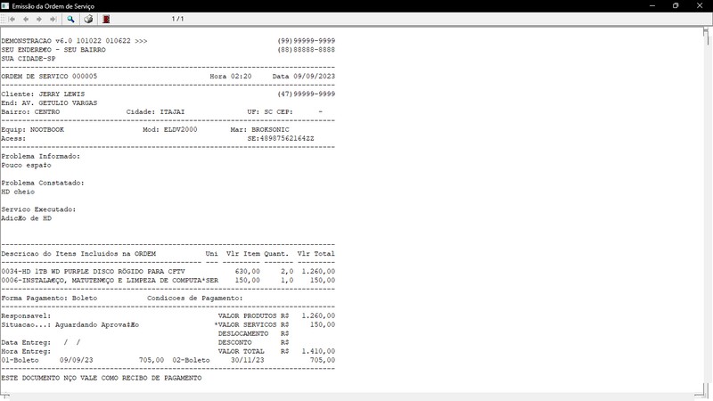This screenshot has width=713, height=401.
Task: Select 'ORDEM DE SERVICO 000005' text
Action: tap(49, 77)
